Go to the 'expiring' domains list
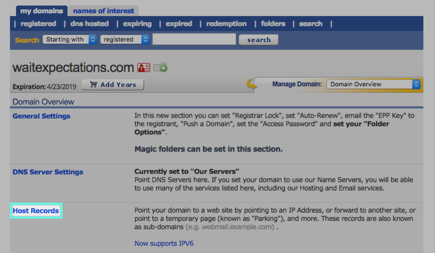Screen dimensions: 435x253 point(137,24)
